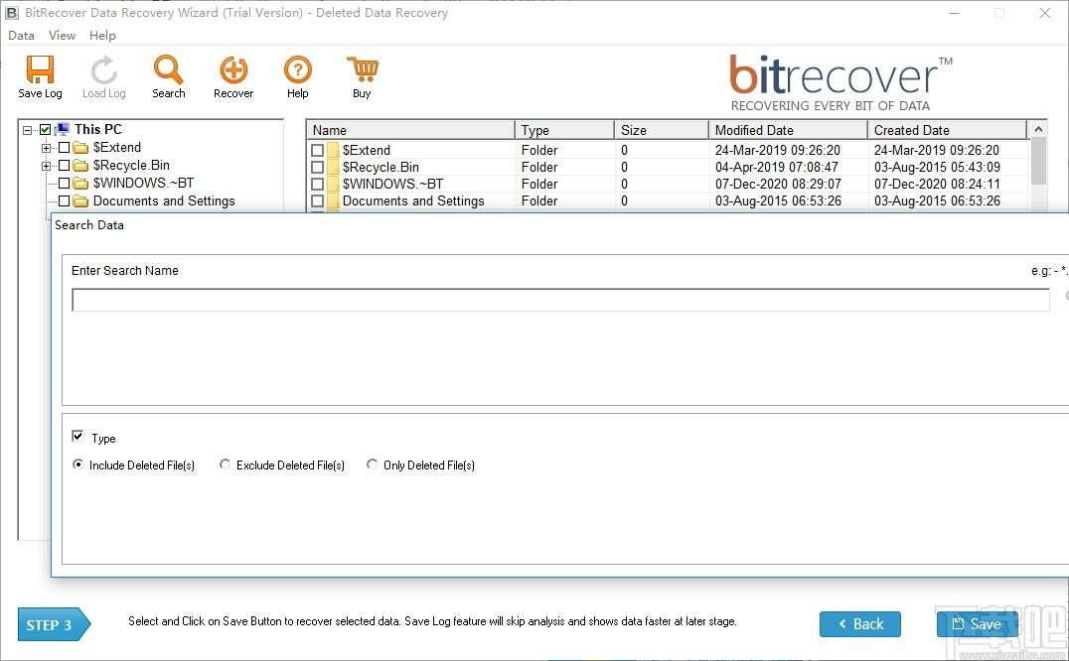Click Documents and Settings label in folder tree
The width and height of the screenshot is (1069, 661).
point(164,201)
